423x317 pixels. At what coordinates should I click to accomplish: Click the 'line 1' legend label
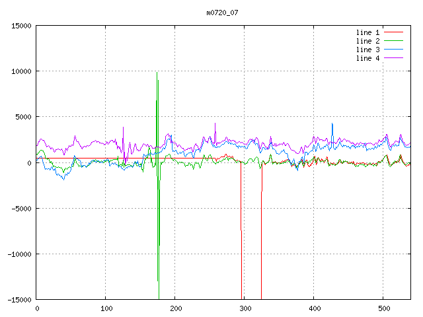[x=368, y=32]
